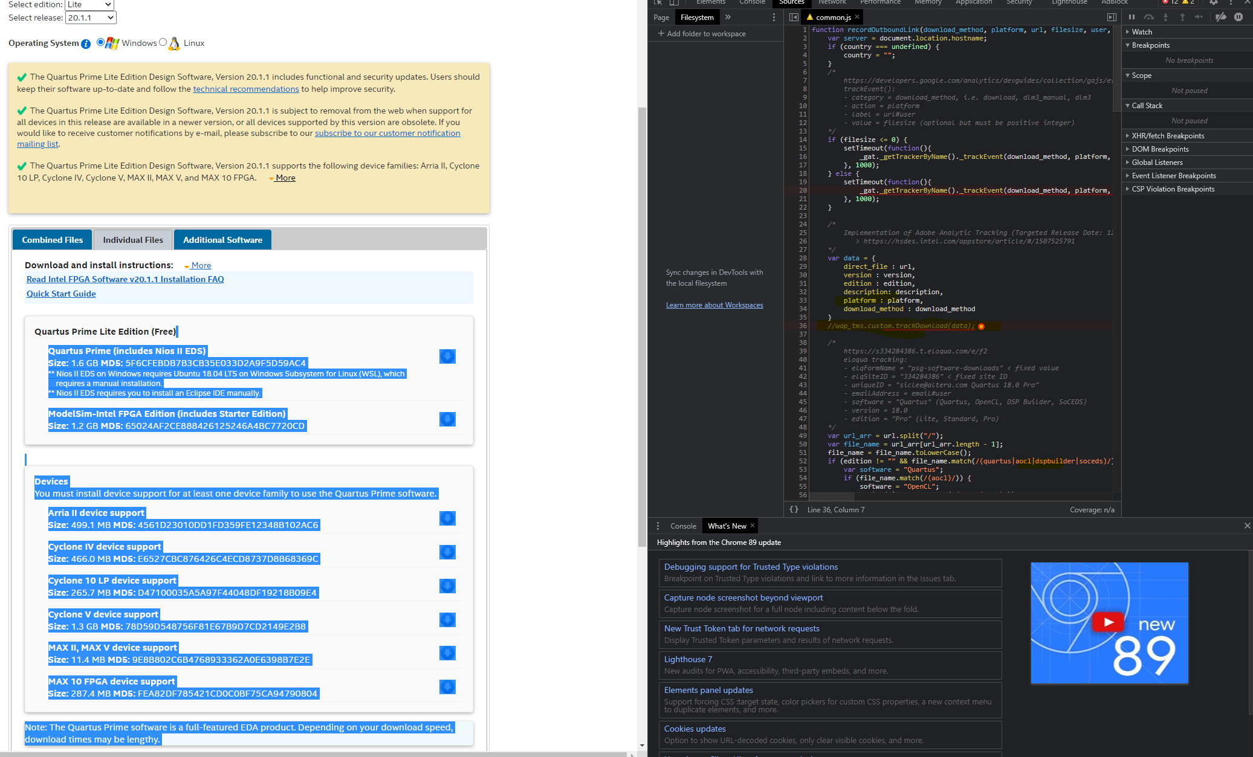
Task: Collapse the Call Stack section
Action: [1146, 106]
